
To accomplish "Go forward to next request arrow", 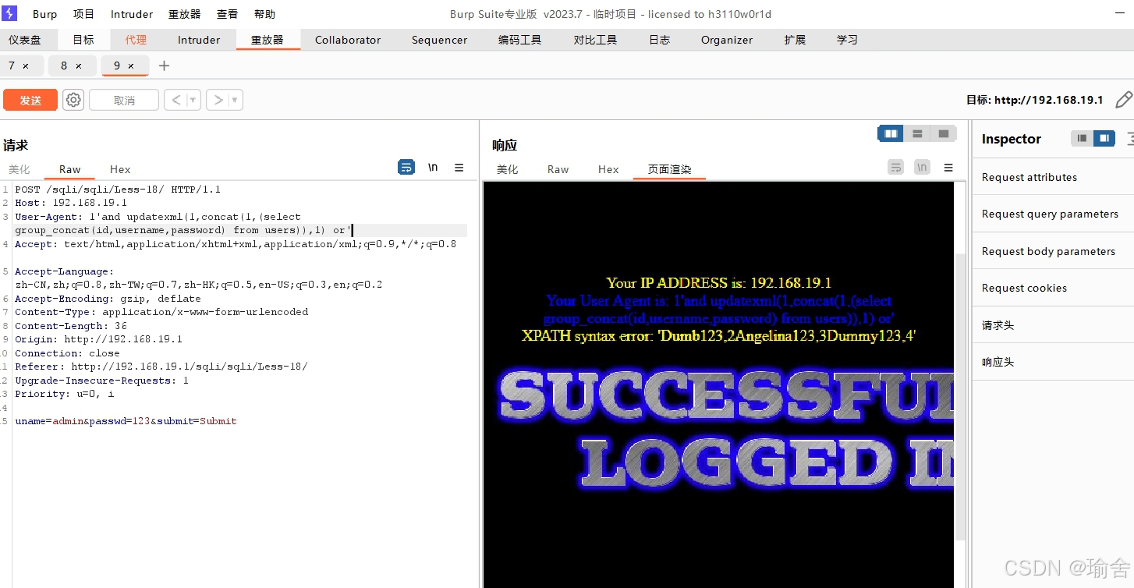I will tap(218, 100).
